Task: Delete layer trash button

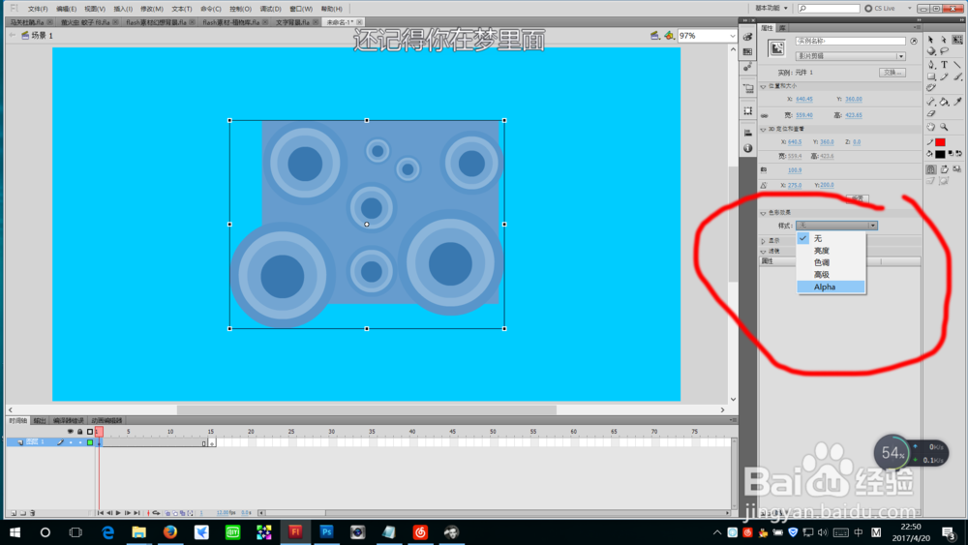Action: [32, 513]
